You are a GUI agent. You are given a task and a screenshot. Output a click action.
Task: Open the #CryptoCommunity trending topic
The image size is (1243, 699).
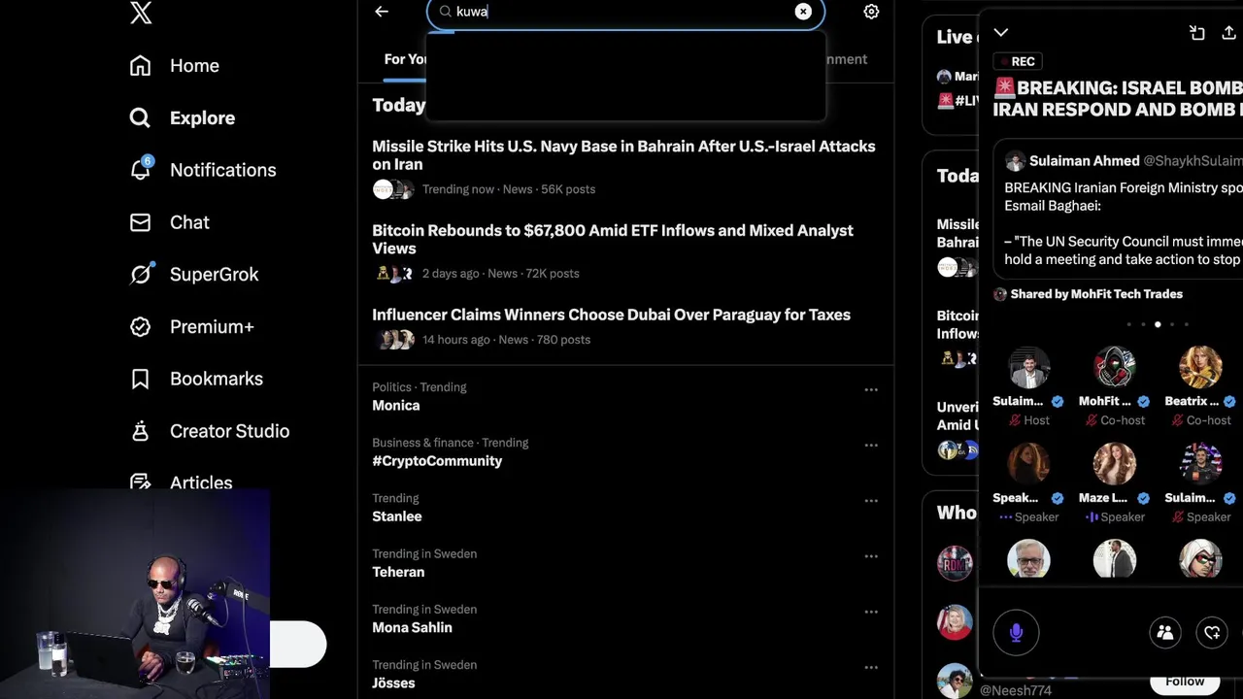pos(437,461)
